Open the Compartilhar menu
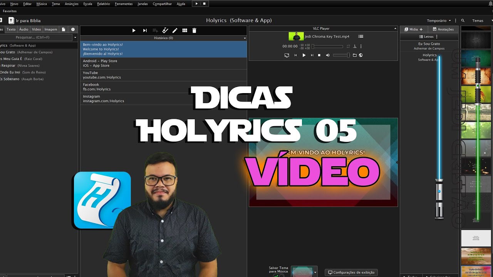 coord(162,4)
